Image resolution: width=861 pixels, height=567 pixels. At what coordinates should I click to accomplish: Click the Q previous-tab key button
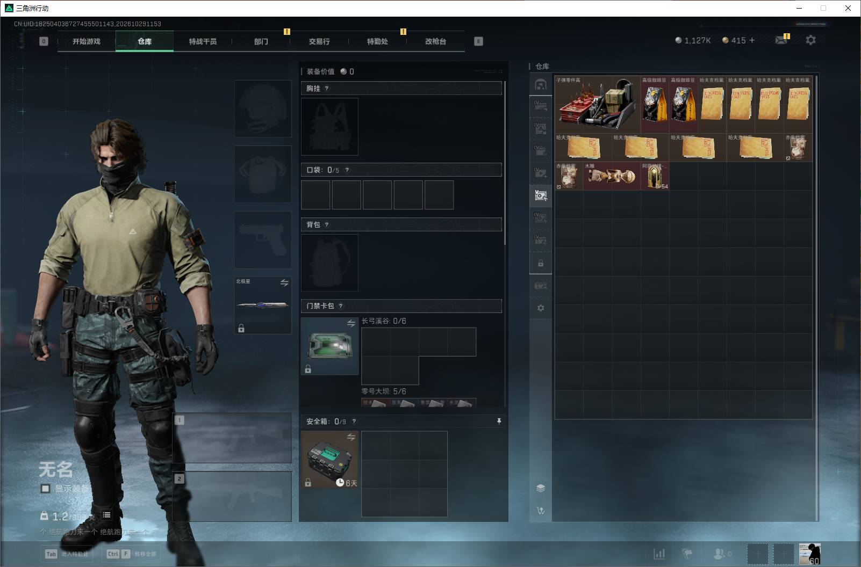44,41
